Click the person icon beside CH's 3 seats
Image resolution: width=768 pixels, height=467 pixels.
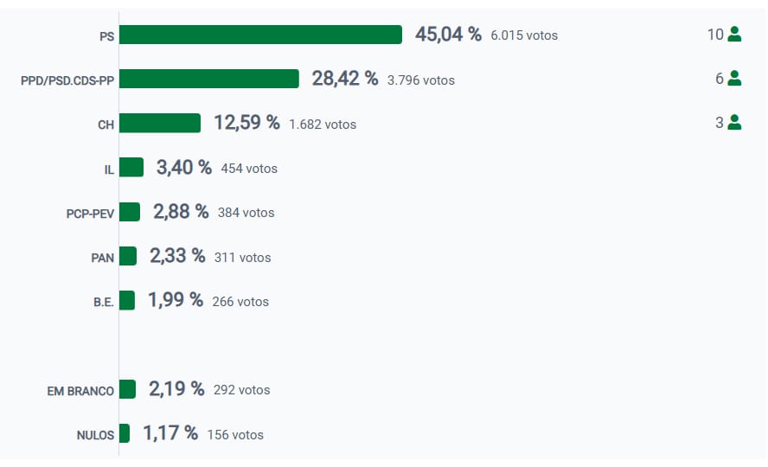click(x=734, y=123)
